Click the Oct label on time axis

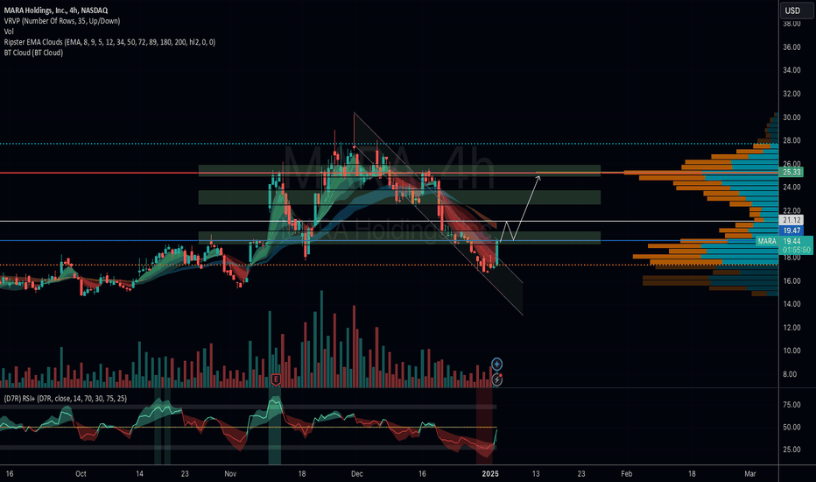pyautogui.click(x=81, y=473)
